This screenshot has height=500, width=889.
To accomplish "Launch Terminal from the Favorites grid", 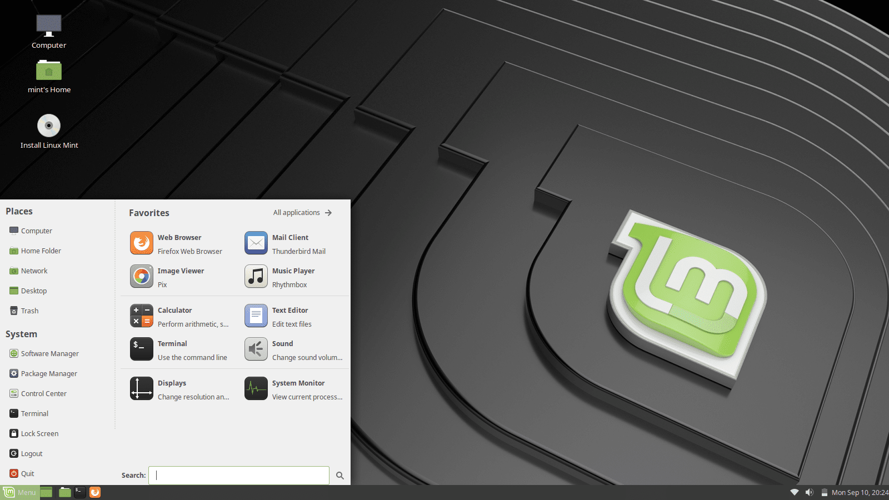I will (x=179, y=350).
